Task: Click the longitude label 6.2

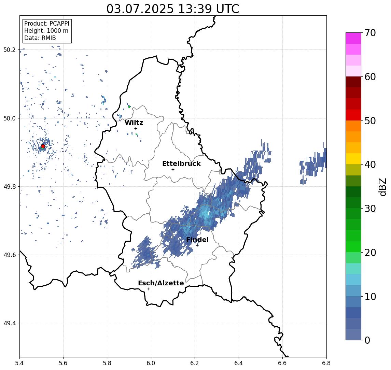Action: pos(195,363)
